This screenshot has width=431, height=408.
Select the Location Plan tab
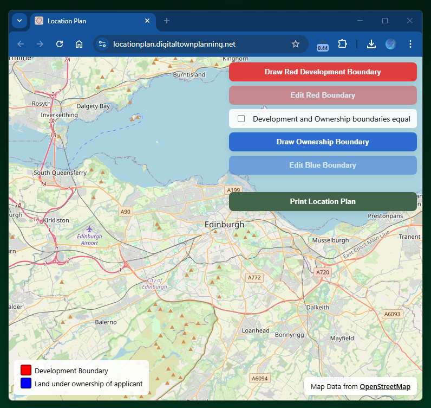click(87, 21)
